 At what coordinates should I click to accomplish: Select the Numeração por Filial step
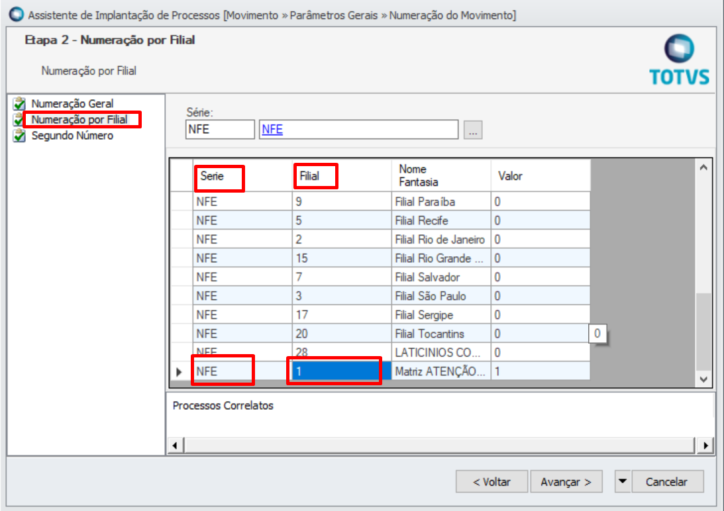pos(79,120)
